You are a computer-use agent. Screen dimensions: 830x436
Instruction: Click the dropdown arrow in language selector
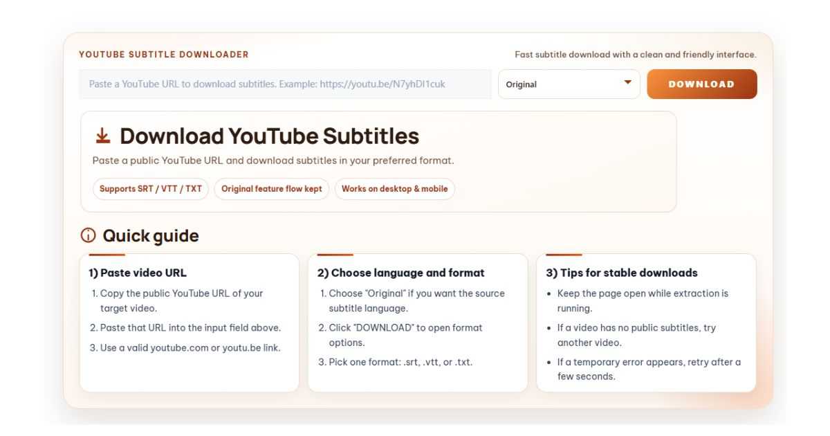pyautogui.click(x=627, y=82)
